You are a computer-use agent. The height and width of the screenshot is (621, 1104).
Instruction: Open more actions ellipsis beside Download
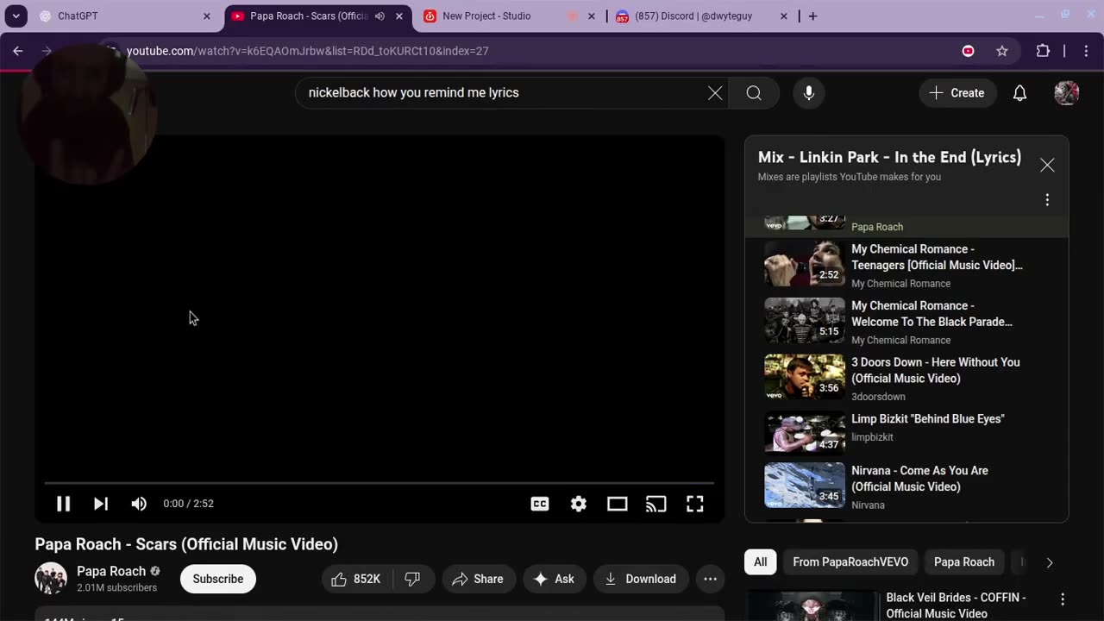tap(710, 579)
